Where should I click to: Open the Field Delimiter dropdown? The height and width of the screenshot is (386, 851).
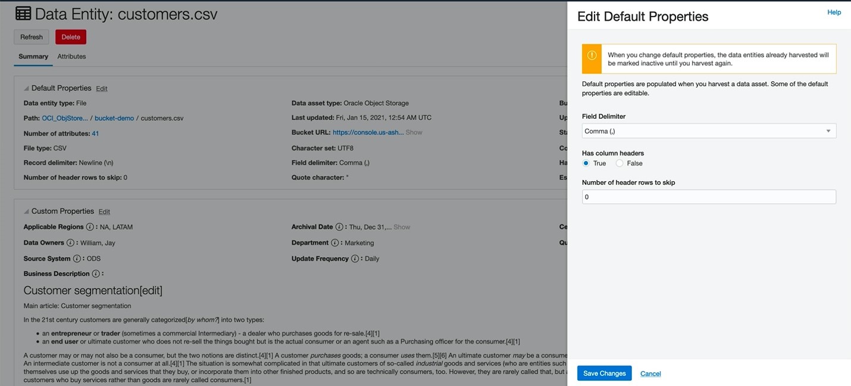click(x=708, y=131)
